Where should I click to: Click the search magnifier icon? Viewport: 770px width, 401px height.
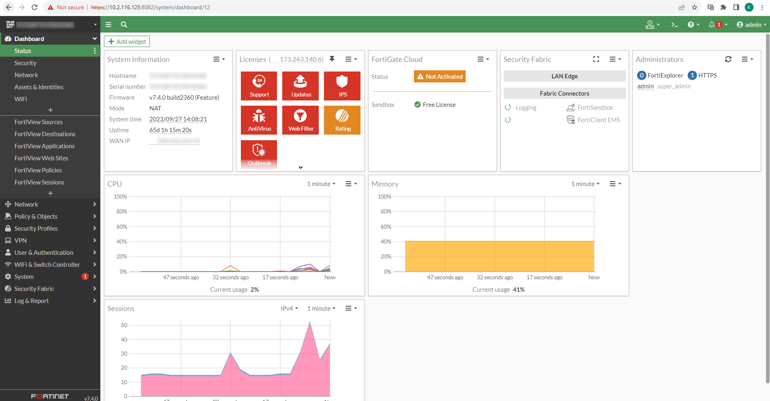click(x=124, y=25)
